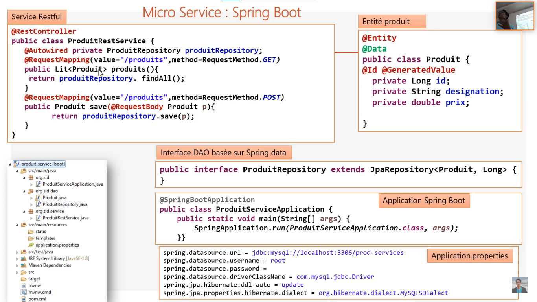Collapse the org.sid.dao package node

[x=24, y=191]
